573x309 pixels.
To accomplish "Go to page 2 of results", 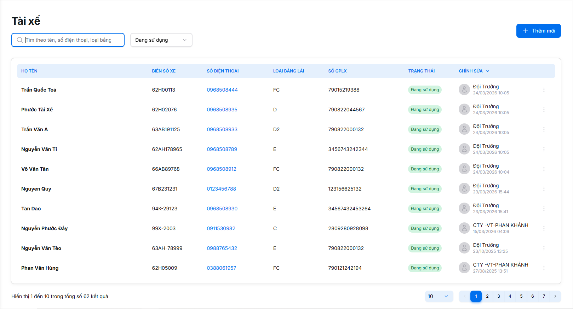I will pos(487,296).
